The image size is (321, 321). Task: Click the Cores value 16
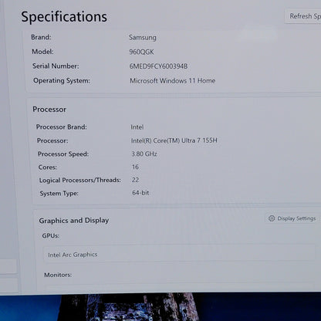click(135, 167)
